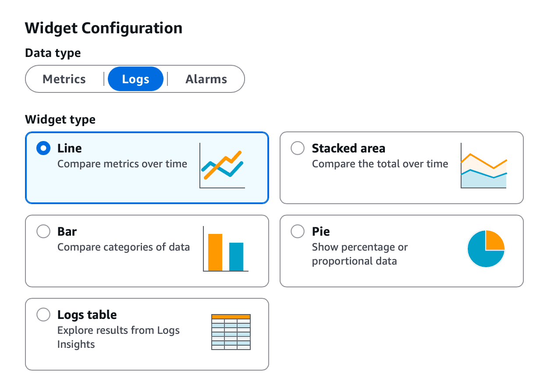Screen dimensions: 540x389
Task: Switch to the Metrics data type
Action: point(64,79)
